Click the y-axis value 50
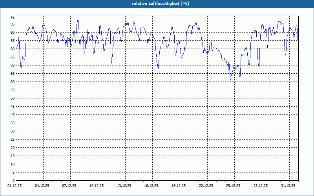Image resolution: width=314 pixels, height=196 pixels. 13,98
